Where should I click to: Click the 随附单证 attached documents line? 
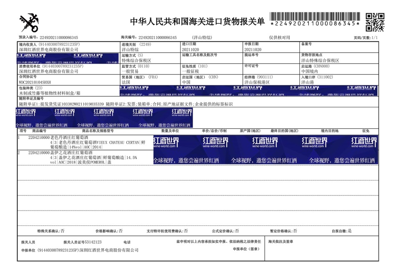point(126,104)
